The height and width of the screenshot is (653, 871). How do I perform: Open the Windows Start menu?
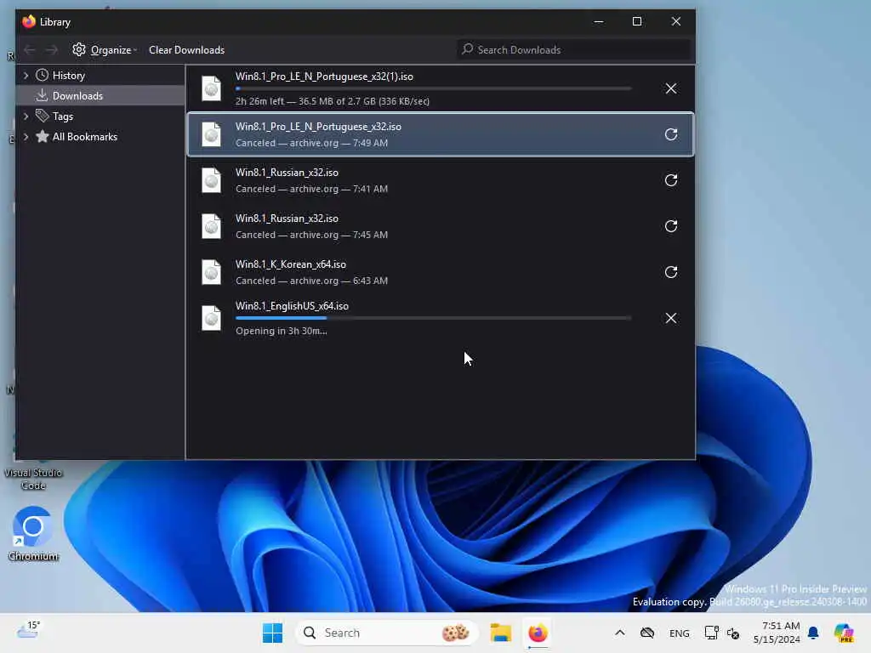tap(272, 633)
